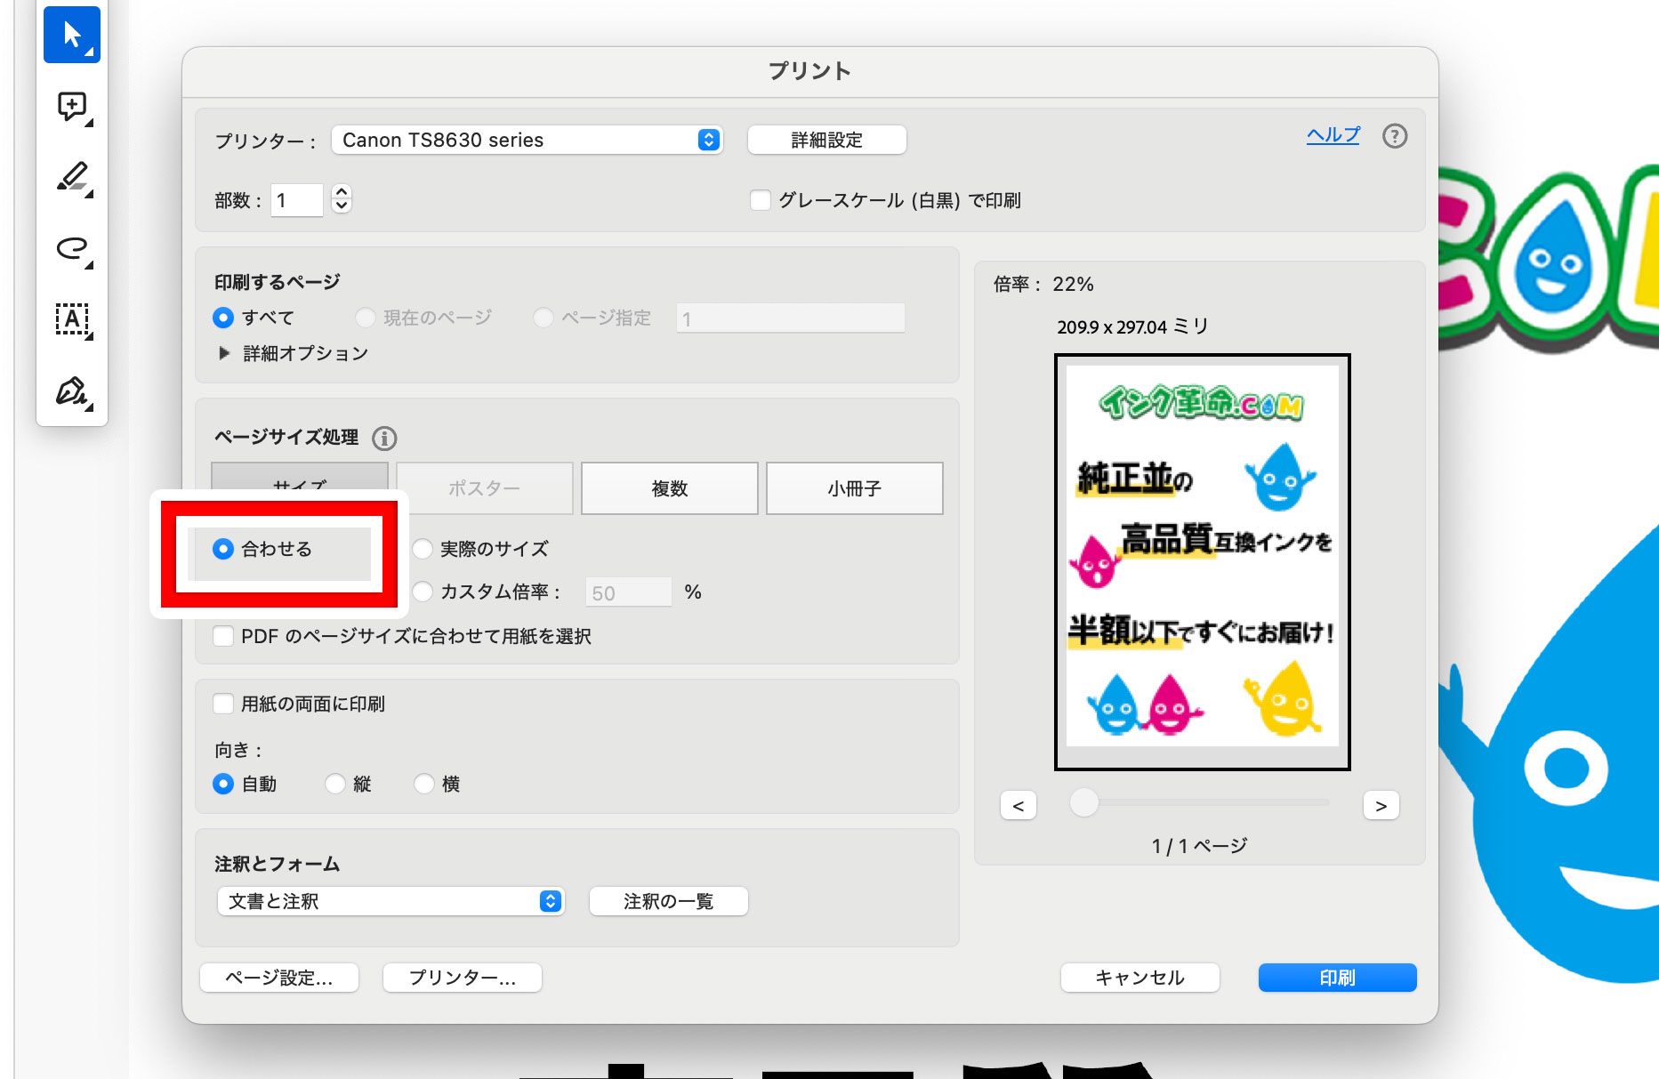The image size is (1659, 1079).
Task: Click the blue 印刷 button
Action: coord(1337,978)
